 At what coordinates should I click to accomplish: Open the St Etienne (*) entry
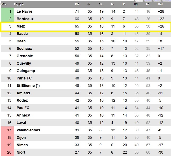28,86
